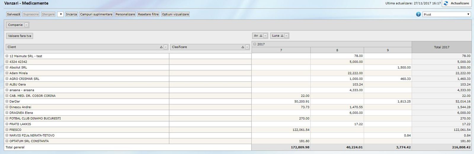Click the blue help question mark icon
Screen dimensions: 474x154
[x=418, y=14]
